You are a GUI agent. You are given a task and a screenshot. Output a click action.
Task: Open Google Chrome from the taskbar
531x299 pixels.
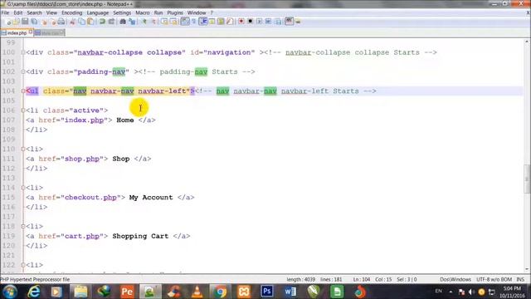tap(221, 292)
